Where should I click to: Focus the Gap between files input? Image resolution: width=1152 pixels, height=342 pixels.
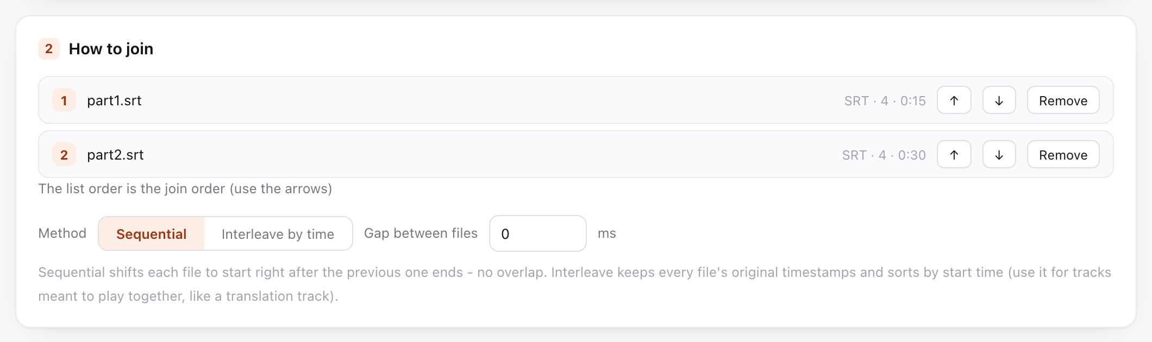537,233
